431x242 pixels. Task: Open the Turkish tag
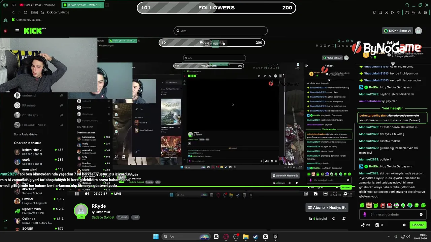[x=123, y=217]
